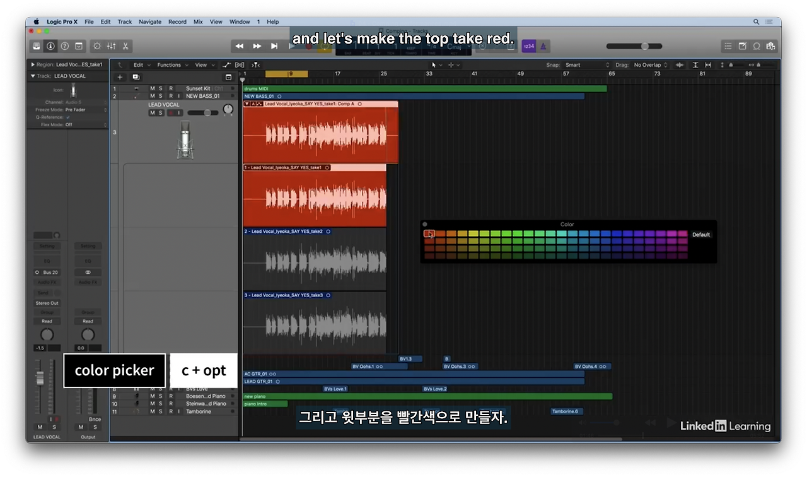Open the View menu in tracks area
The width and height of the screenshot is (807, 477).
click(204, 65)
